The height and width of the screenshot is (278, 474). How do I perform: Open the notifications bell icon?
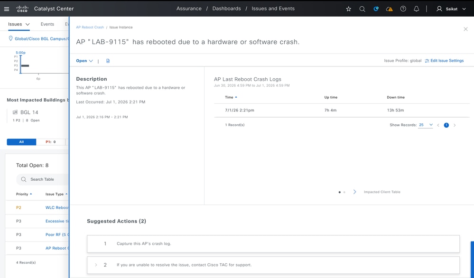pos(417,9)
